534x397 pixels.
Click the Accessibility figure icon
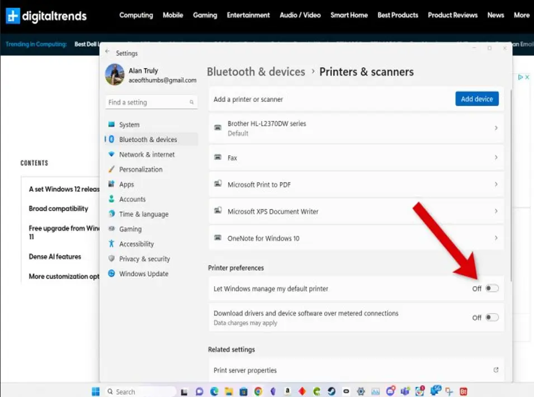click(111, 243)
